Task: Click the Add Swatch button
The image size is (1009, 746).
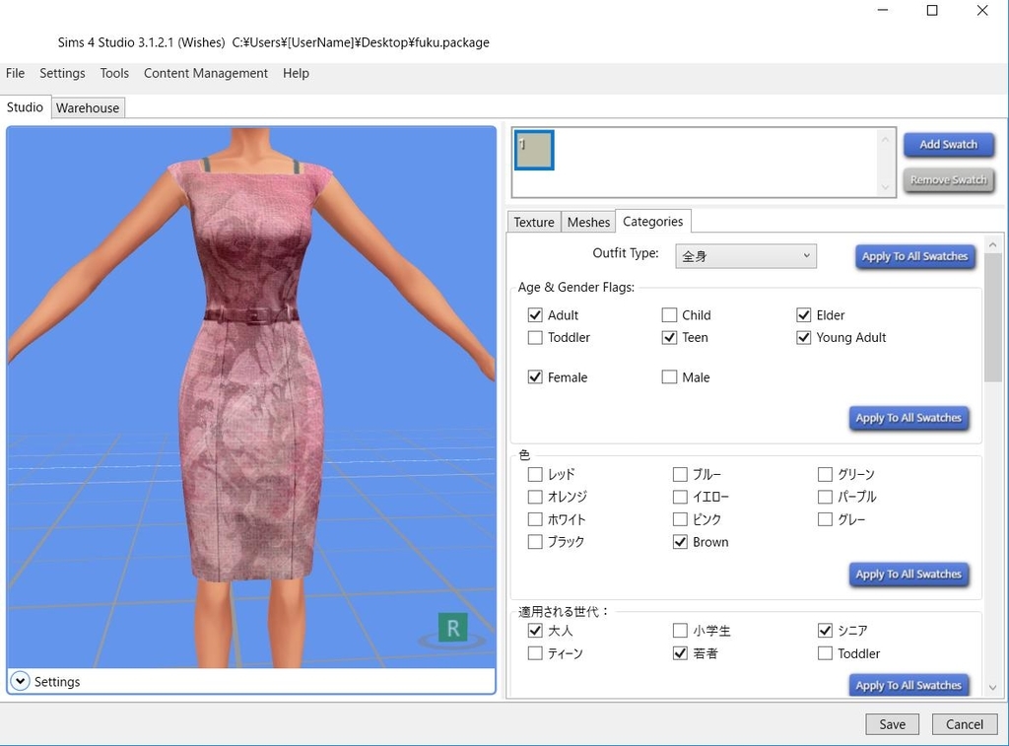Action: (948, 144)
